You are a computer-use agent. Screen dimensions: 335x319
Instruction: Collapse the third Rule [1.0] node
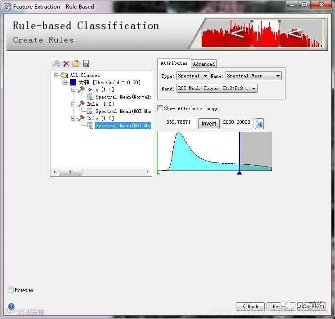[73, 118]
